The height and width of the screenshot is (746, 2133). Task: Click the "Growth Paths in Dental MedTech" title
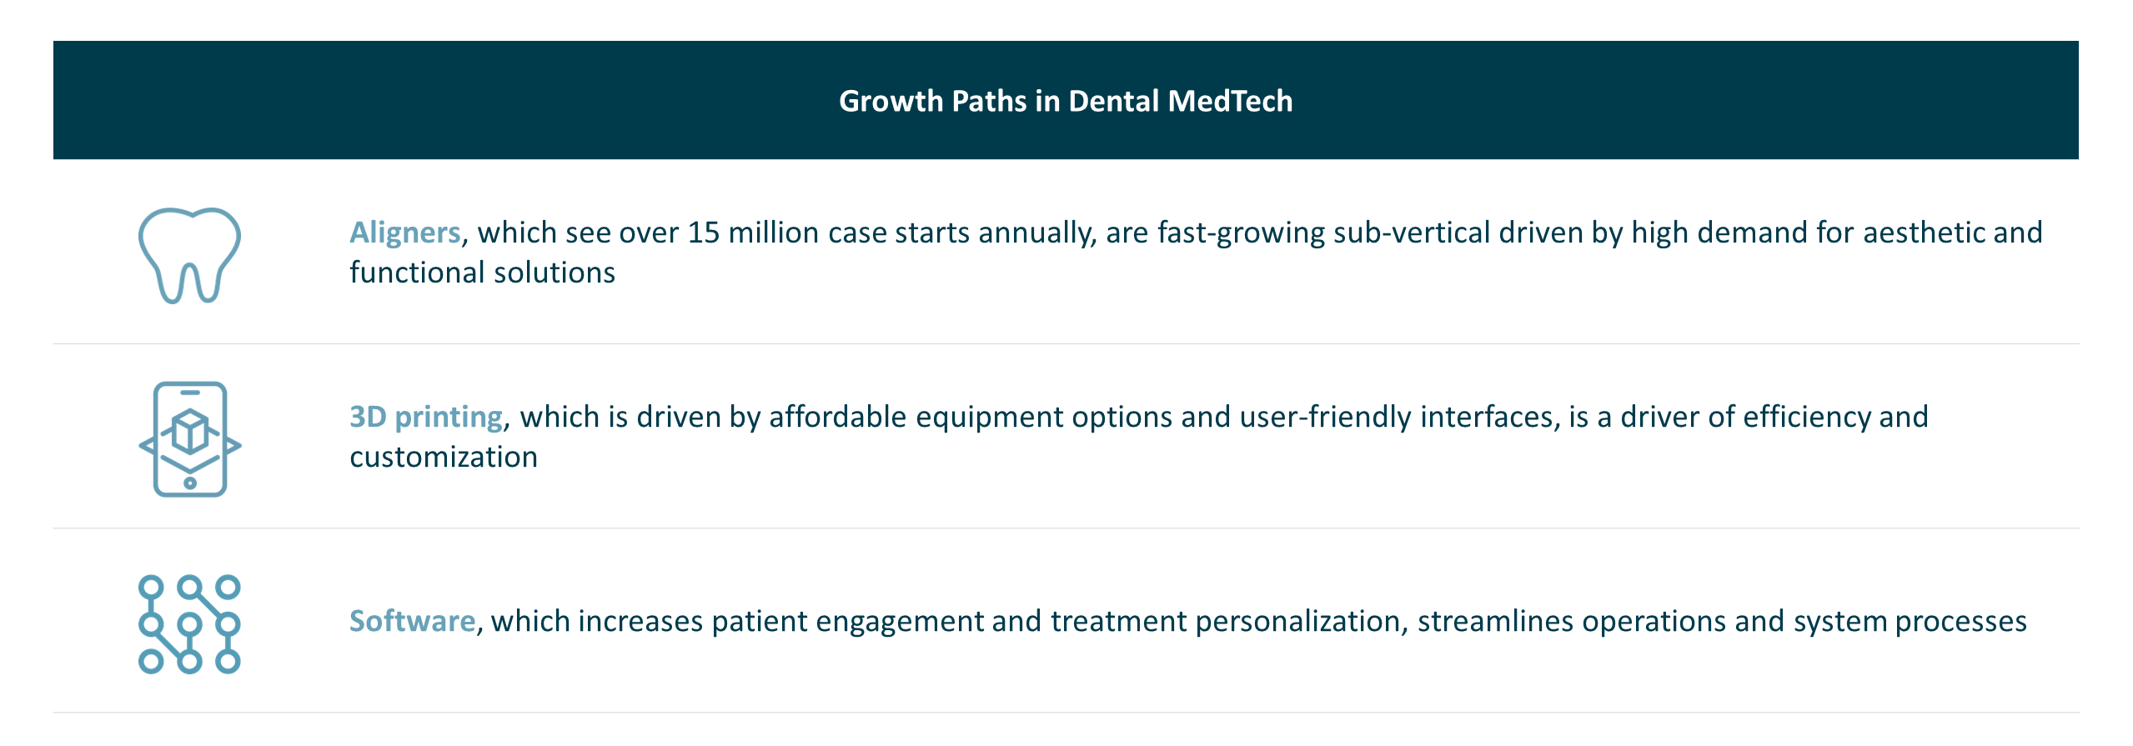coord(1065,101)
